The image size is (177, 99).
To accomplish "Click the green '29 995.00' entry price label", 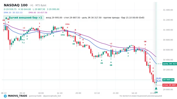I will 168,80.
